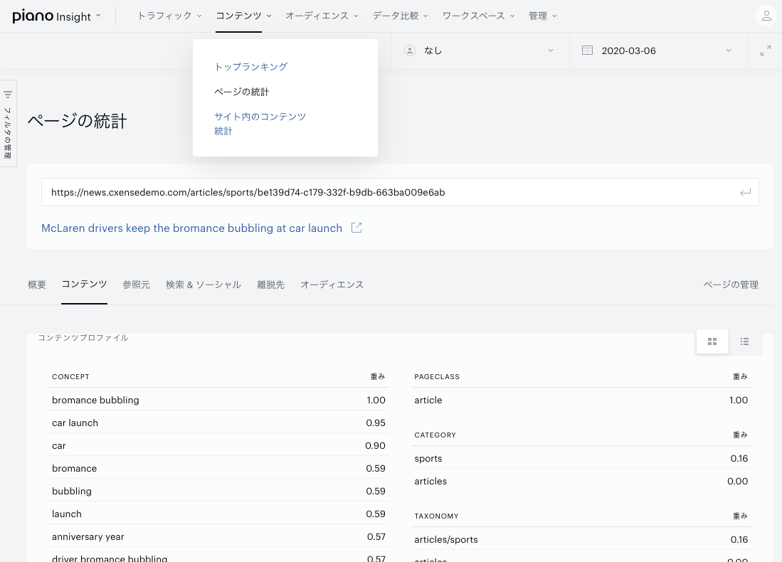Open the コンテンツ menu
This screenshot has width=782, height=562.
pos(243,16)
